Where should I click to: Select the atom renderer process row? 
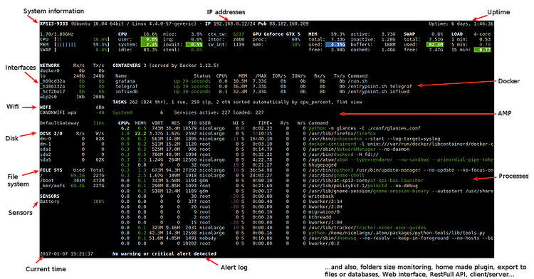(x=306, y=159)
